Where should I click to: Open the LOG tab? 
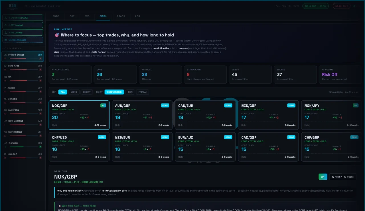pos(138,16)
